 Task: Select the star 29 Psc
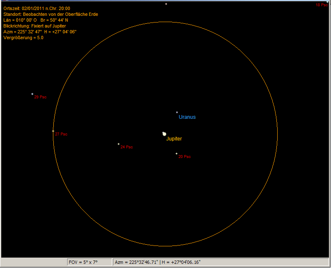tap(32, 94)
